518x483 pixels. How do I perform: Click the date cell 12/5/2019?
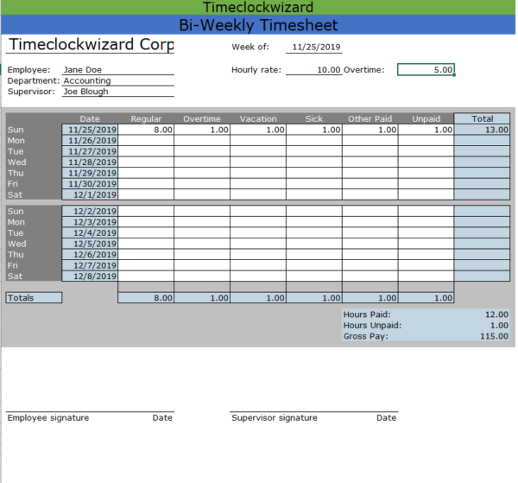point(90,244)
